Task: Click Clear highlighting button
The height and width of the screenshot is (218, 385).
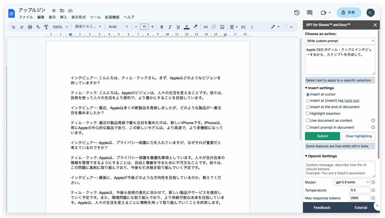Action: (359, 136)
